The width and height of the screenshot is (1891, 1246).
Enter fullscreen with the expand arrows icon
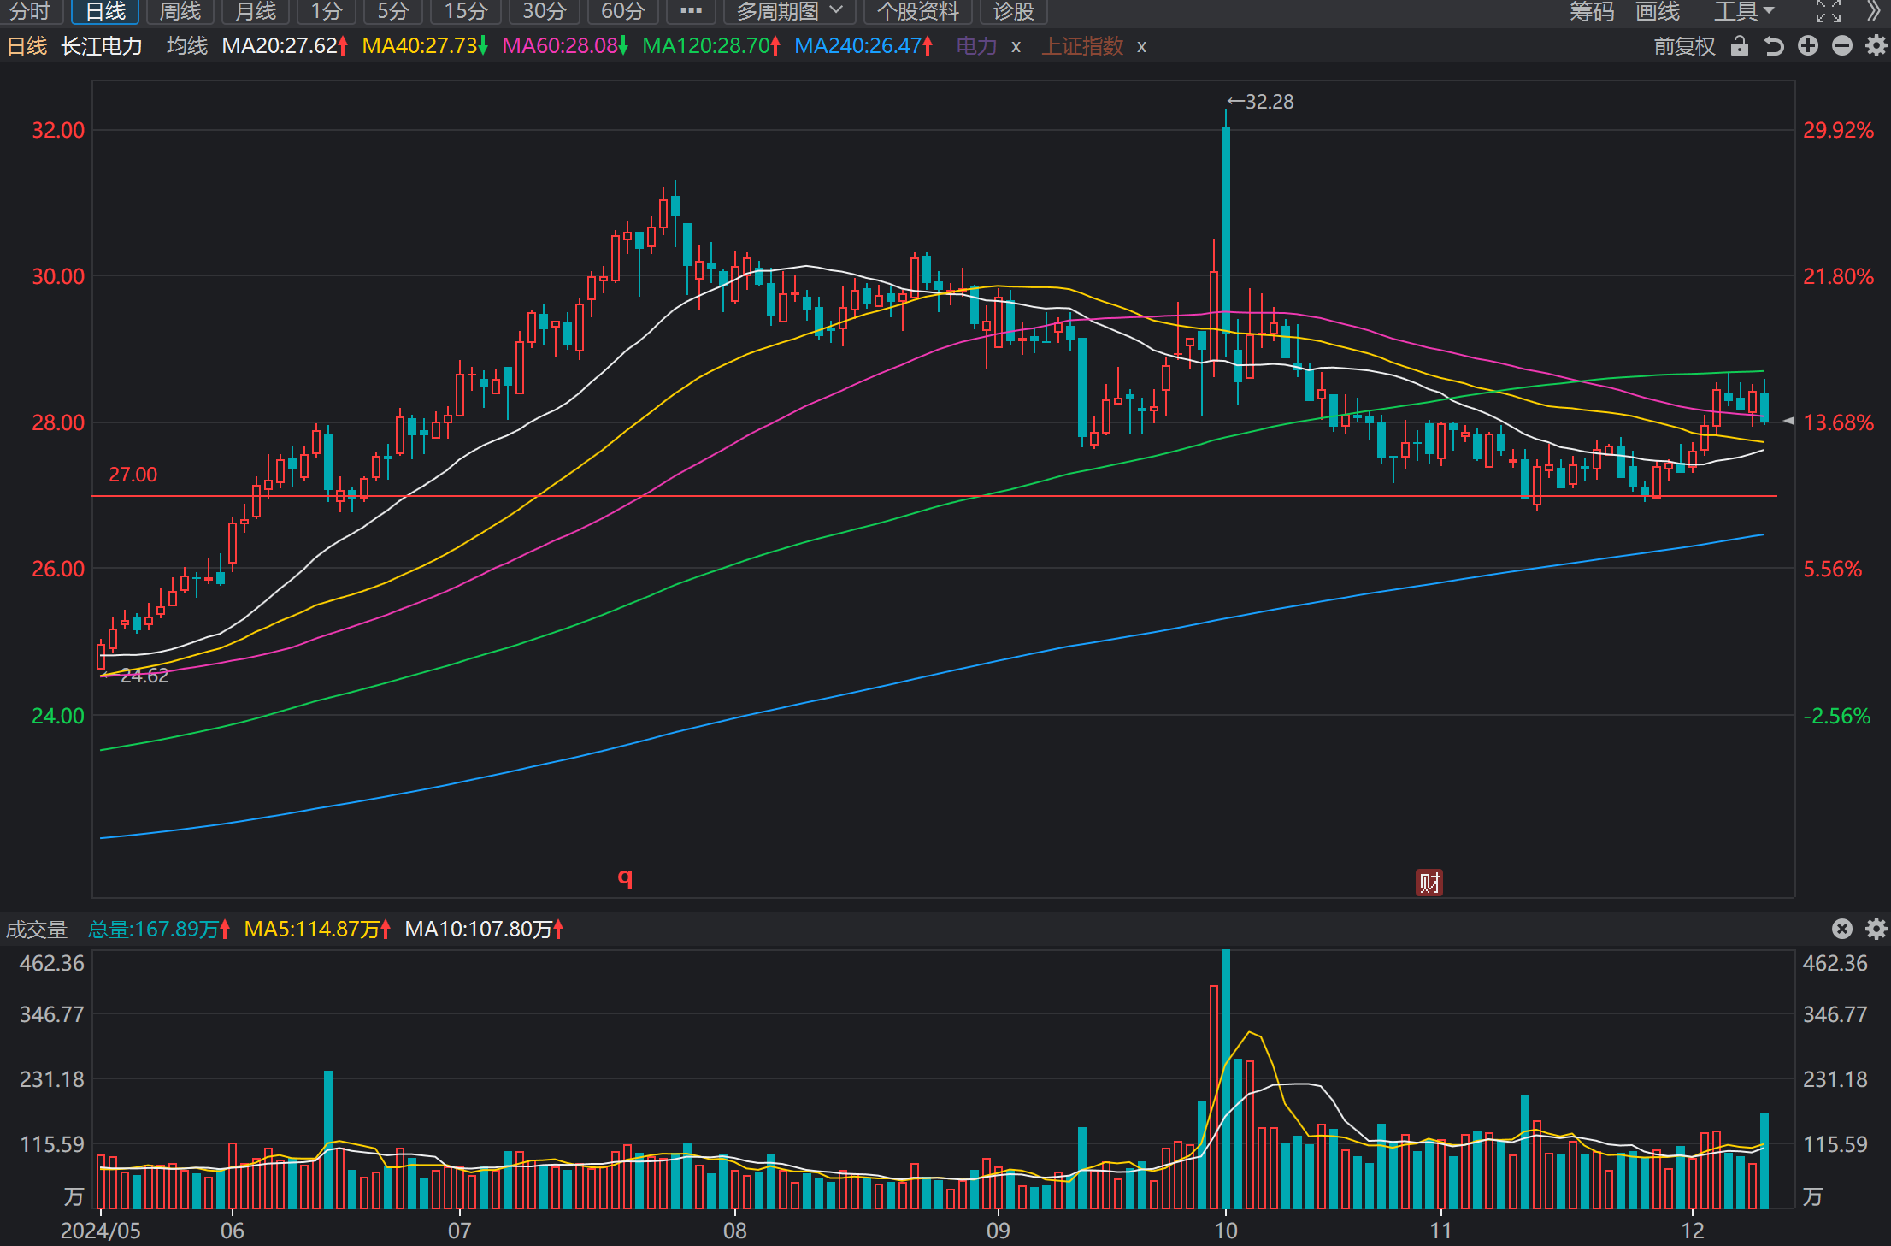point(1829,11)
